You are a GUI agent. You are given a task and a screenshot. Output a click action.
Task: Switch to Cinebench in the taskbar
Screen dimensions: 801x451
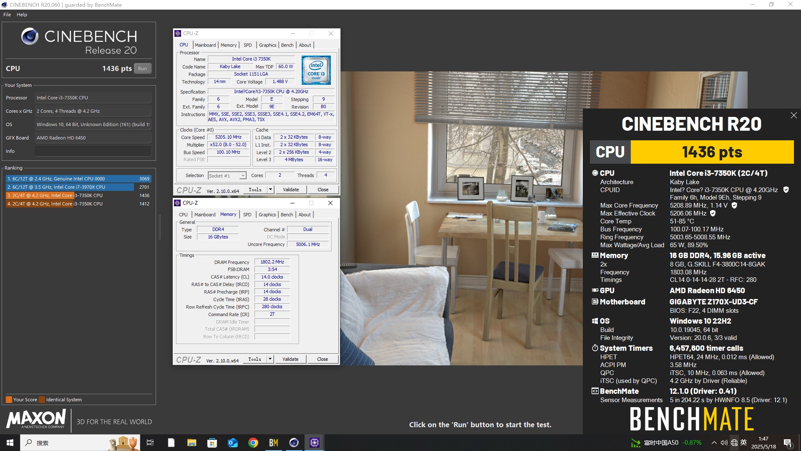[x=294, y=443]
